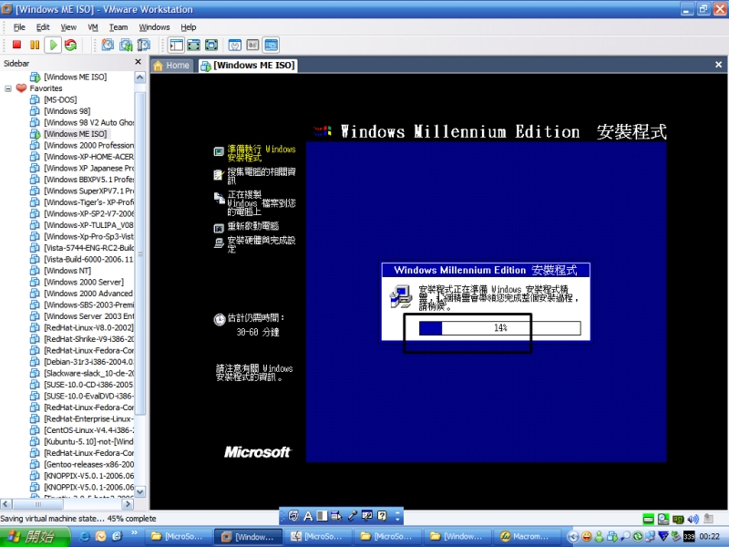Click the Take Snapshot toolbar icon
This screenshot has width=729, height=547.
point(108,45)
